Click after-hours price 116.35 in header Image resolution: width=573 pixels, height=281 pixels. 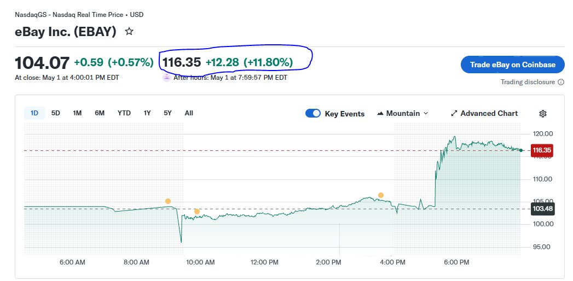pos(182,63)
